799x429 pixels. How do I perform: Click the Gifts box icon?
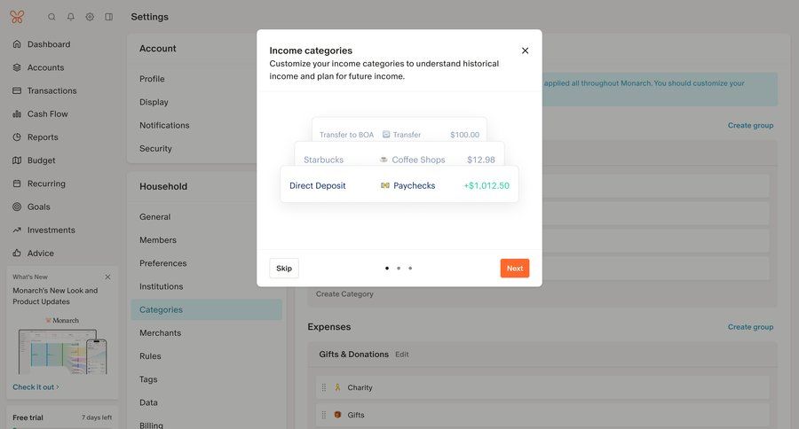pos(337,415)
